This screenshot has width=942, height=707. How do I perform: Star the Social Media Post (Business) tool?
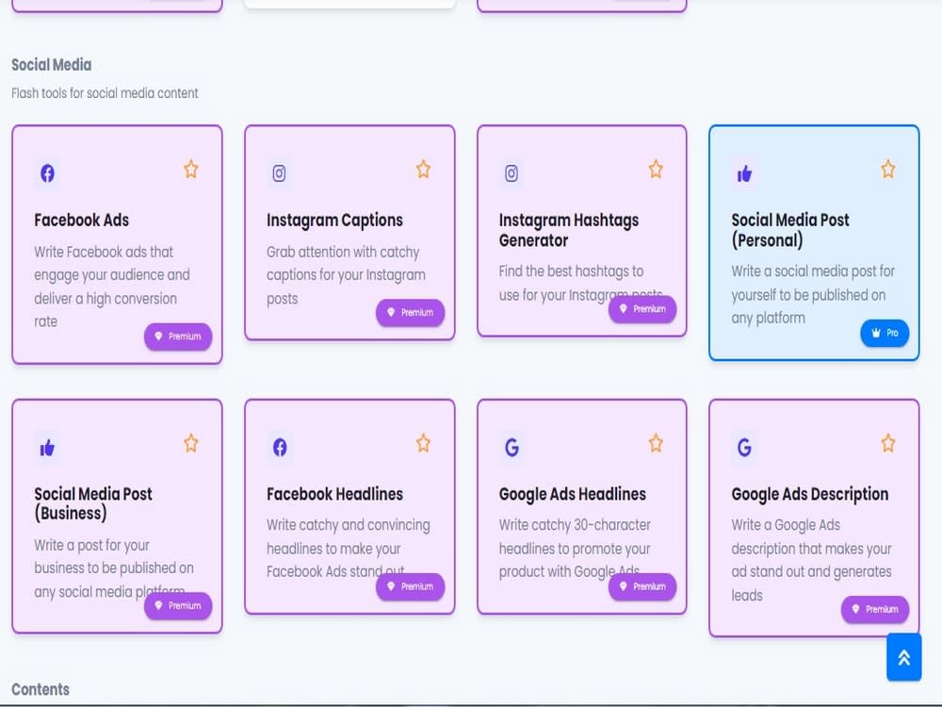(x=191, y=443)
